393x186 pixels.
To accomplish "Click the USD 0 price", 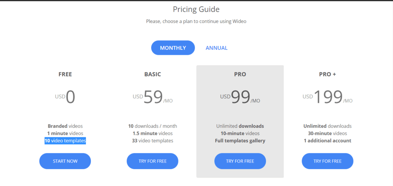I will click(x=65, y=97).
